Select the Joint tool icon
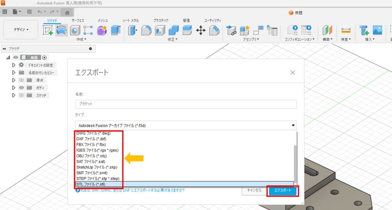This screenshot has width=392, height=210. pos(258,30)
